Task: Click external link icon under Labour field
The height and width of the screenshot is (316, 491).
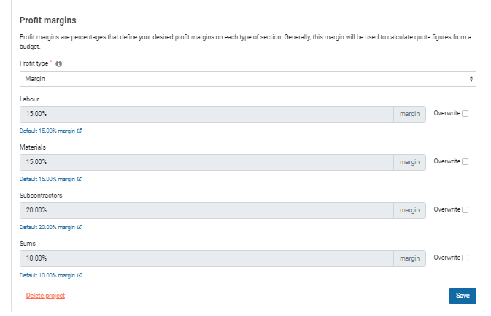Action: pyautogui.click(x=80, y=131)
